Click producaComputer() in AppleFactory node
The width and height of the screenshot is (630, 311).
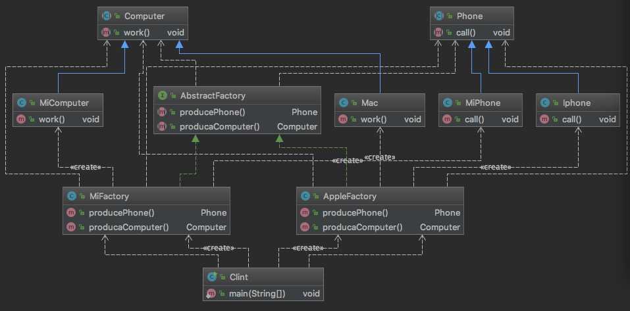point(363,227)
